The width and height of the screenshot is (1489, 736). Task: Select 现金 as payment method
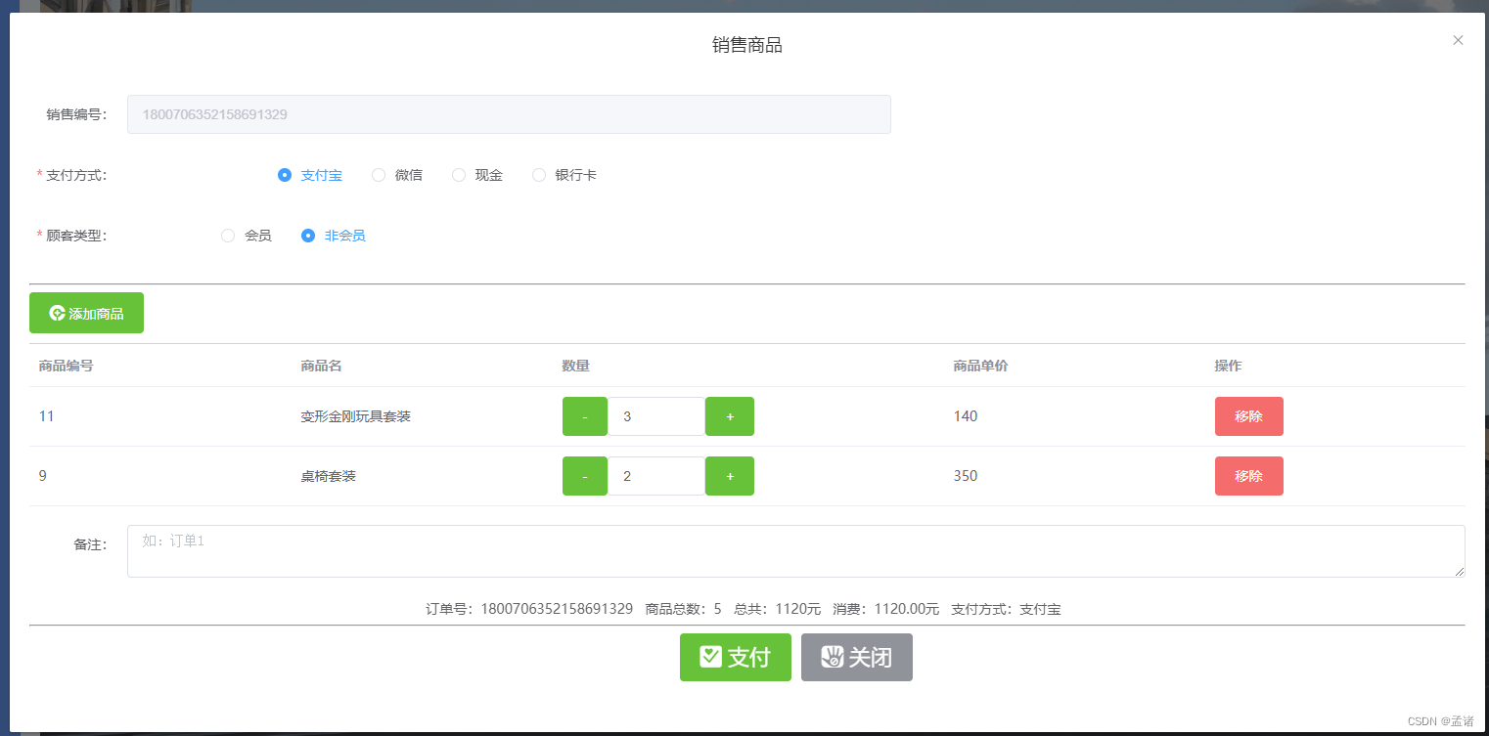point(459,175)
